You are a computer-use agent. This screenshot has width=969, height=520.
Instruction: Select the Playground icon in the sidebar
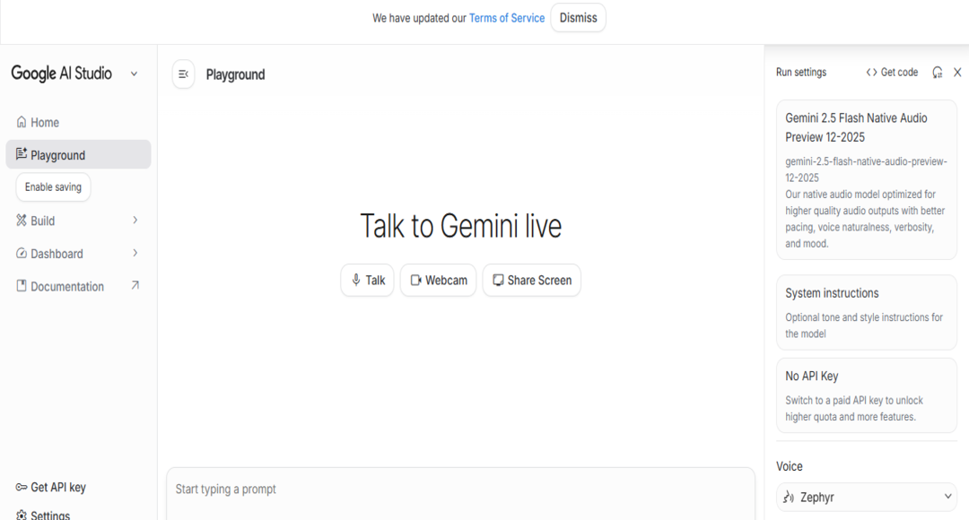(x=20, y=154)
